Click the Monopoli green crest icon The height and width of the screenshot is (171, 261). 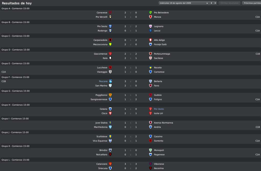tap(151, 150)
